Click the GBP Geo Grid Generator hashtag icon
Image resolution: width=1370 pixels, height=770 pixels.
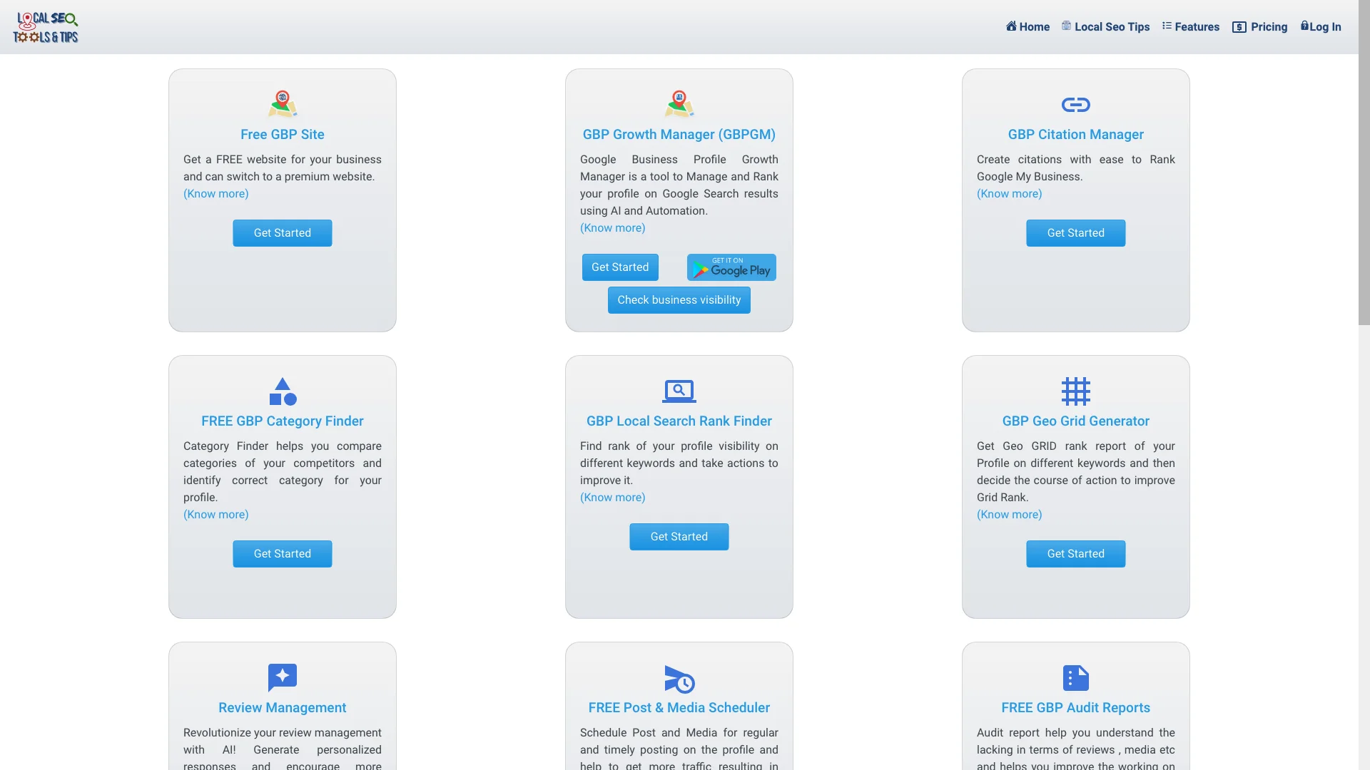[1075, 390]
